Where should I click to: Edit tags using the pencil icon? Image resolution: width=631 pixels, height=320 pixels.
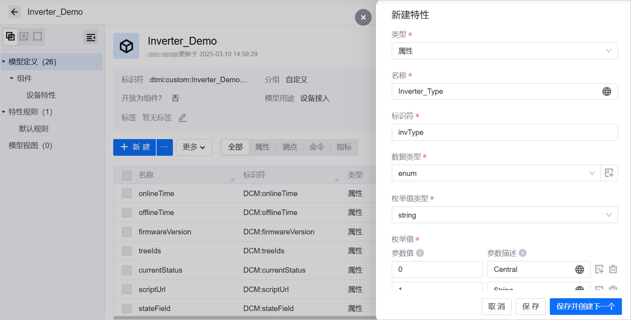click(x=183, y=118)
